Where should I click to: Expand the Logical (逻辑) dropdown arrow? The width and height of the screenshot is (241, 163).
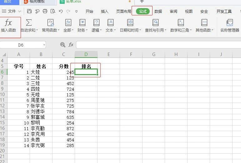click(x=101, y=30)
